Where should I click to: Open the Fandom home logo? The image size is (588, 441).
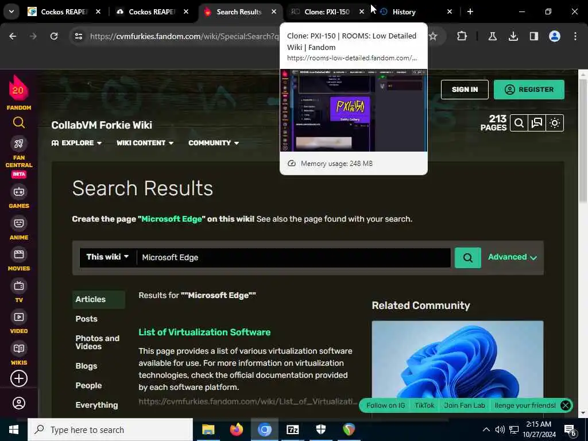pyautogui.click(x=19, y=92)
